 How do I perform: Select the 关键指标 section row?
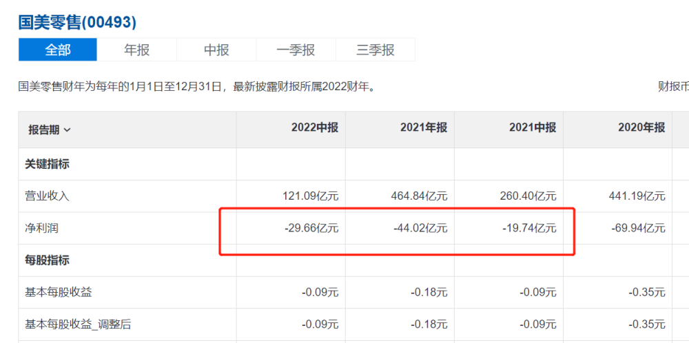[47, 164]
